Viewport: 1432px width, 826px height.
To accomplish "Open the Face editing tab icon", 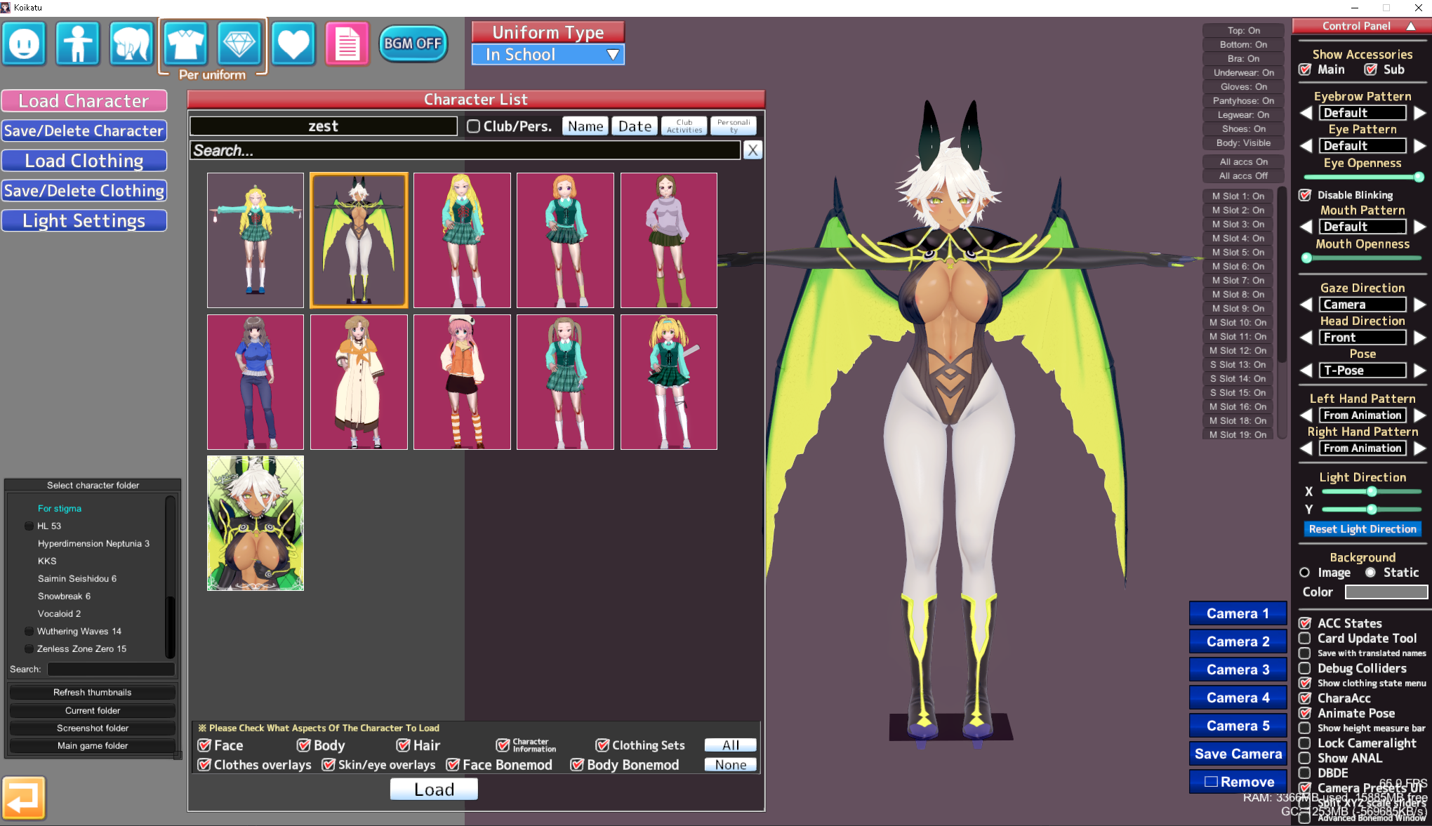I will 25,44.
